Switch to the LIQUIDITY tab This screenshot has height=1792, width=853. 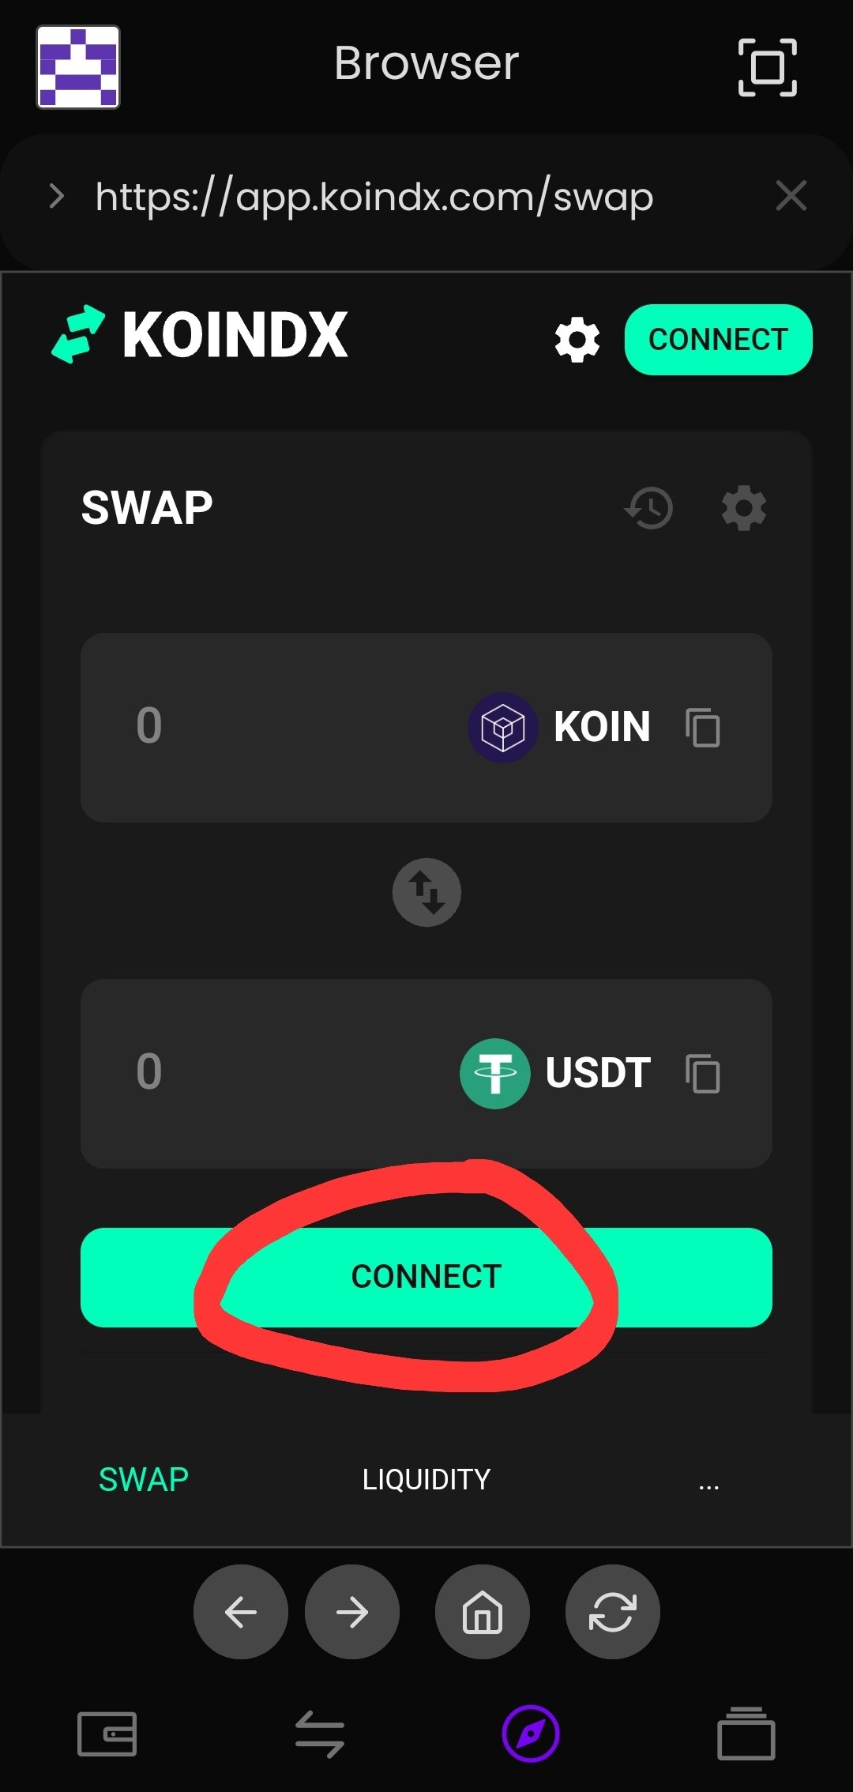[x=426, y=1480]
